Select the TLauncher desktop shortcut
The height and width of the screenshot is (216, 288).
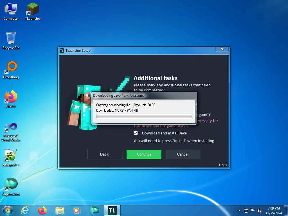tap(33, 11)
